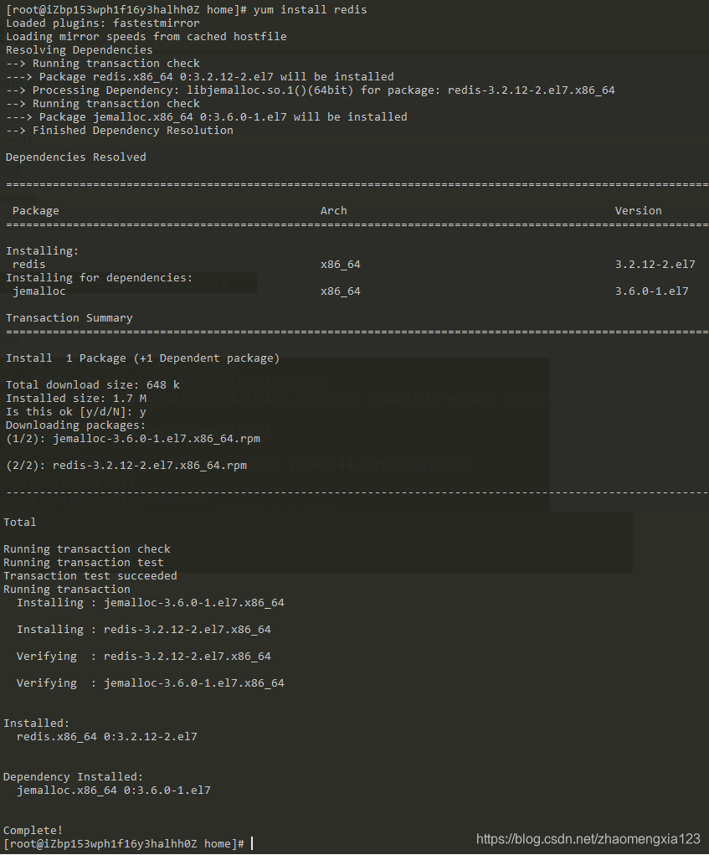
Task: Click the 'Total' line
Action: tap(19, 523)
